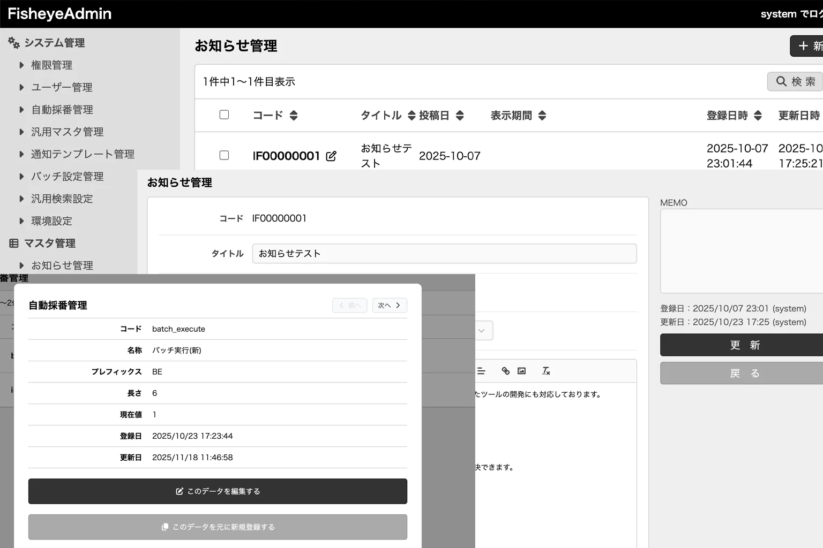Open the edit icon next to IF00000001
This screenshot has width=823, height=548.
332,155
